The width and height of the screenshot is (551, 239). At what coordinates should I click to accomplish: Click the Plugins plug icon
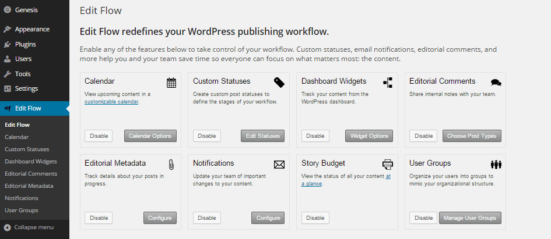7,45
